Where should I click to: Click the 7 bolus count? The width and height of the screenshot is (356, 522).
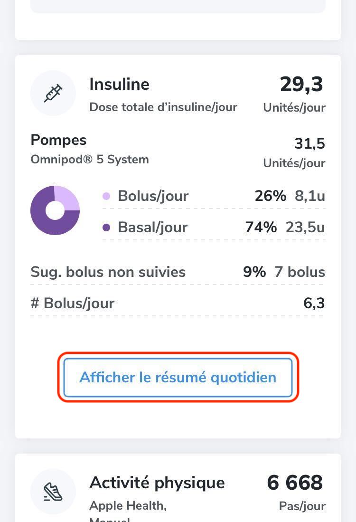click(x=300, y=272)
